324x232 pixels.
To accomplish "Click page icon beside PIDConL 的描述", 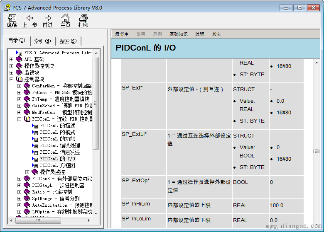I will [35, 126].
